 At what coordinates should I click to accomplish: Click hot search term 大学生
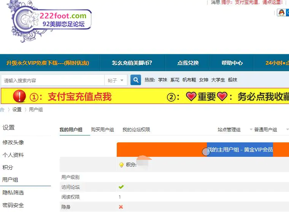[218, 80]
